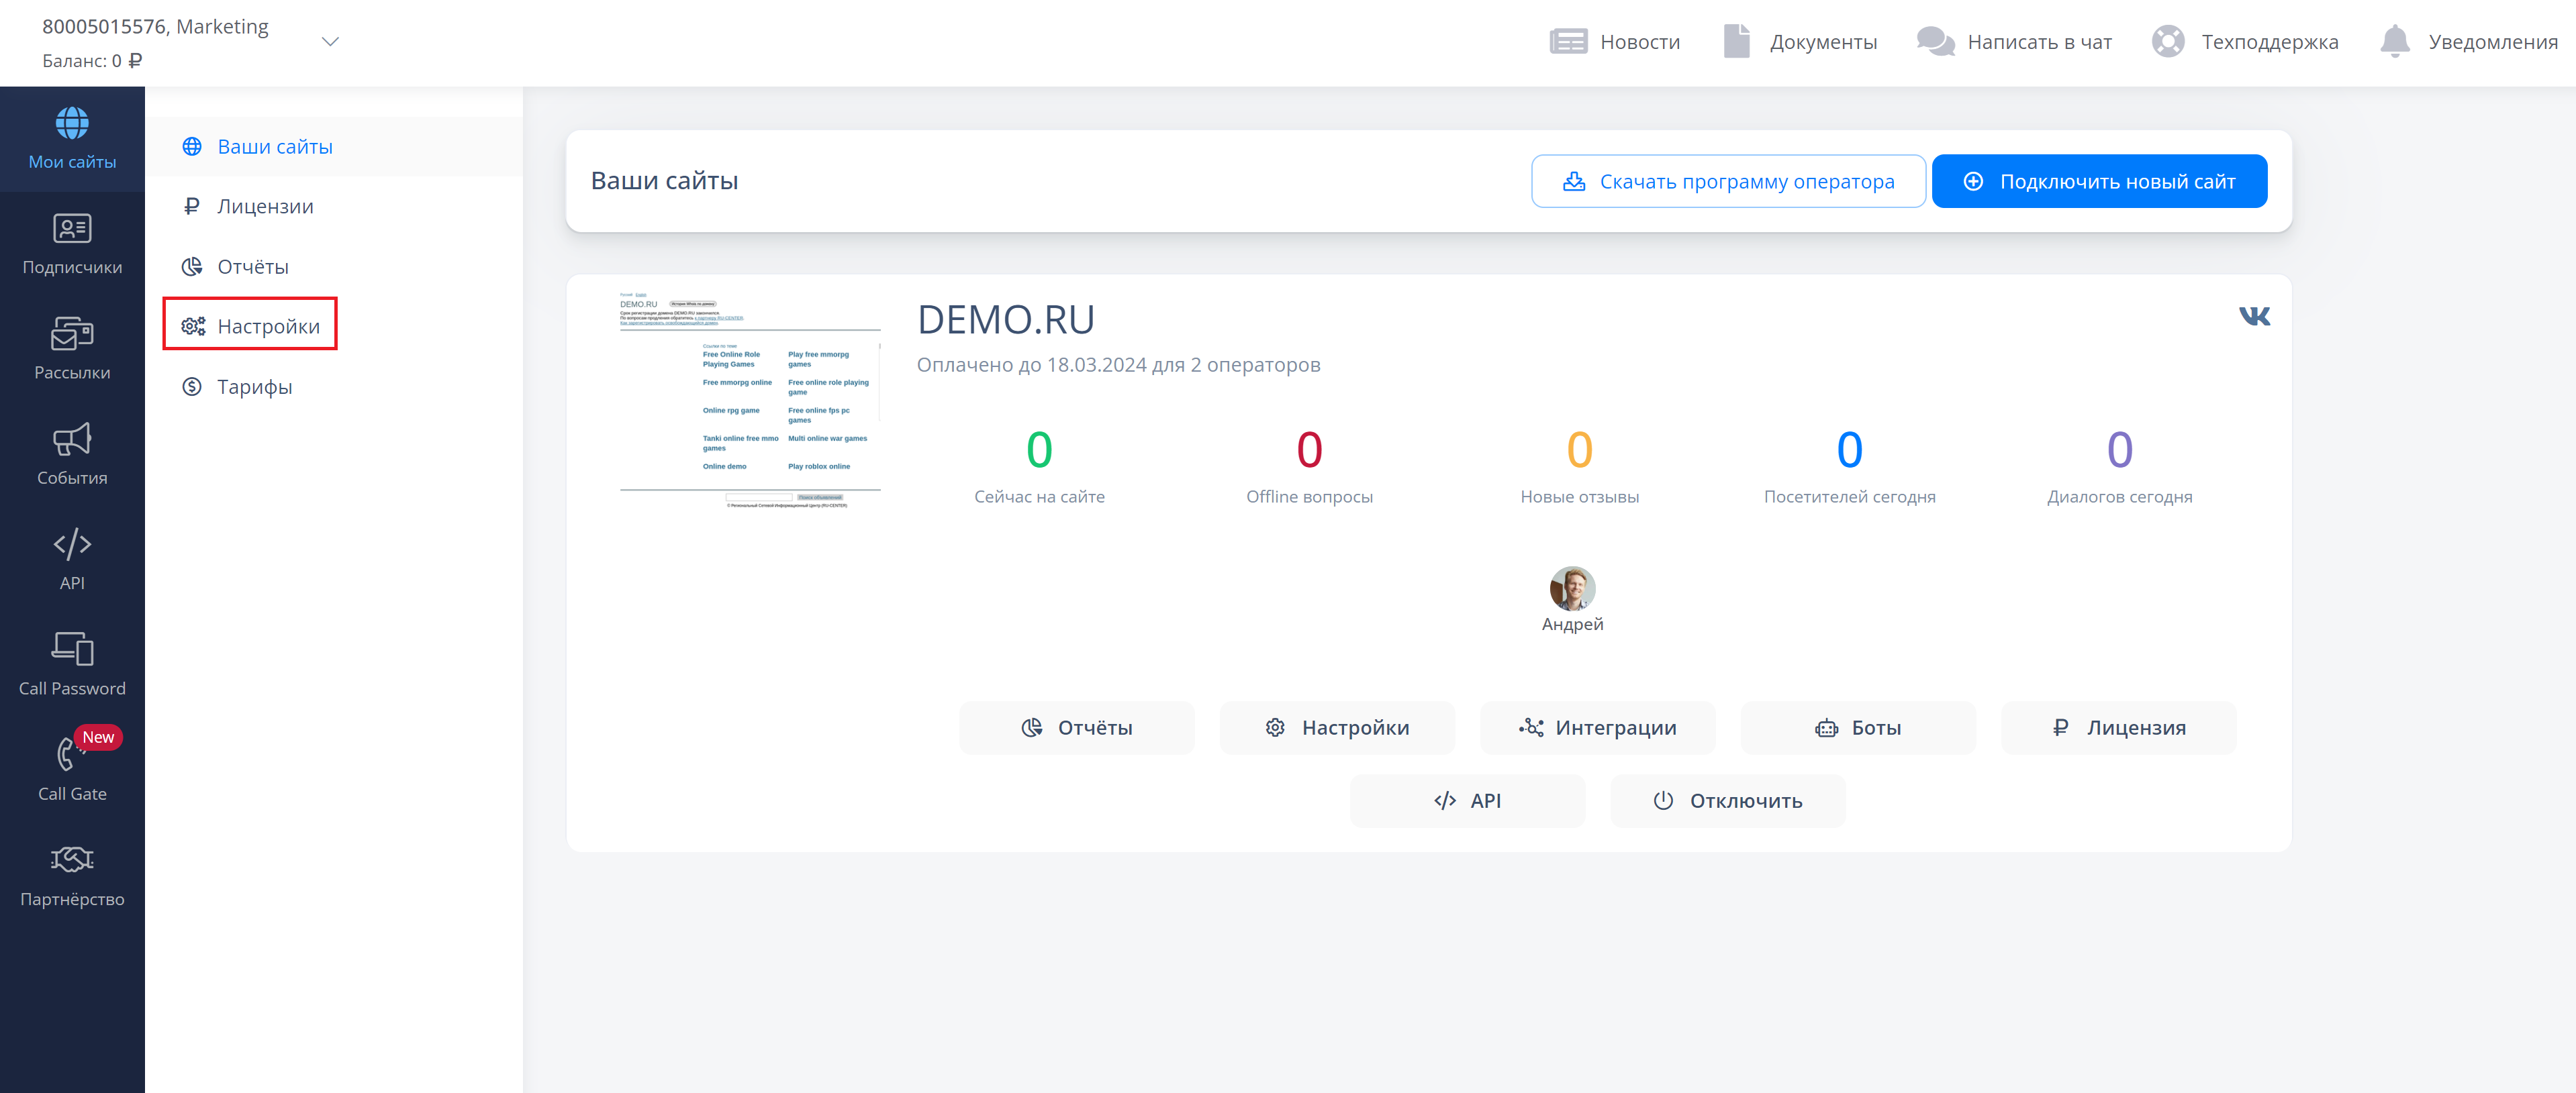Click the Уведомления bell icon
The image size is (2576, 1093).
2394,42
